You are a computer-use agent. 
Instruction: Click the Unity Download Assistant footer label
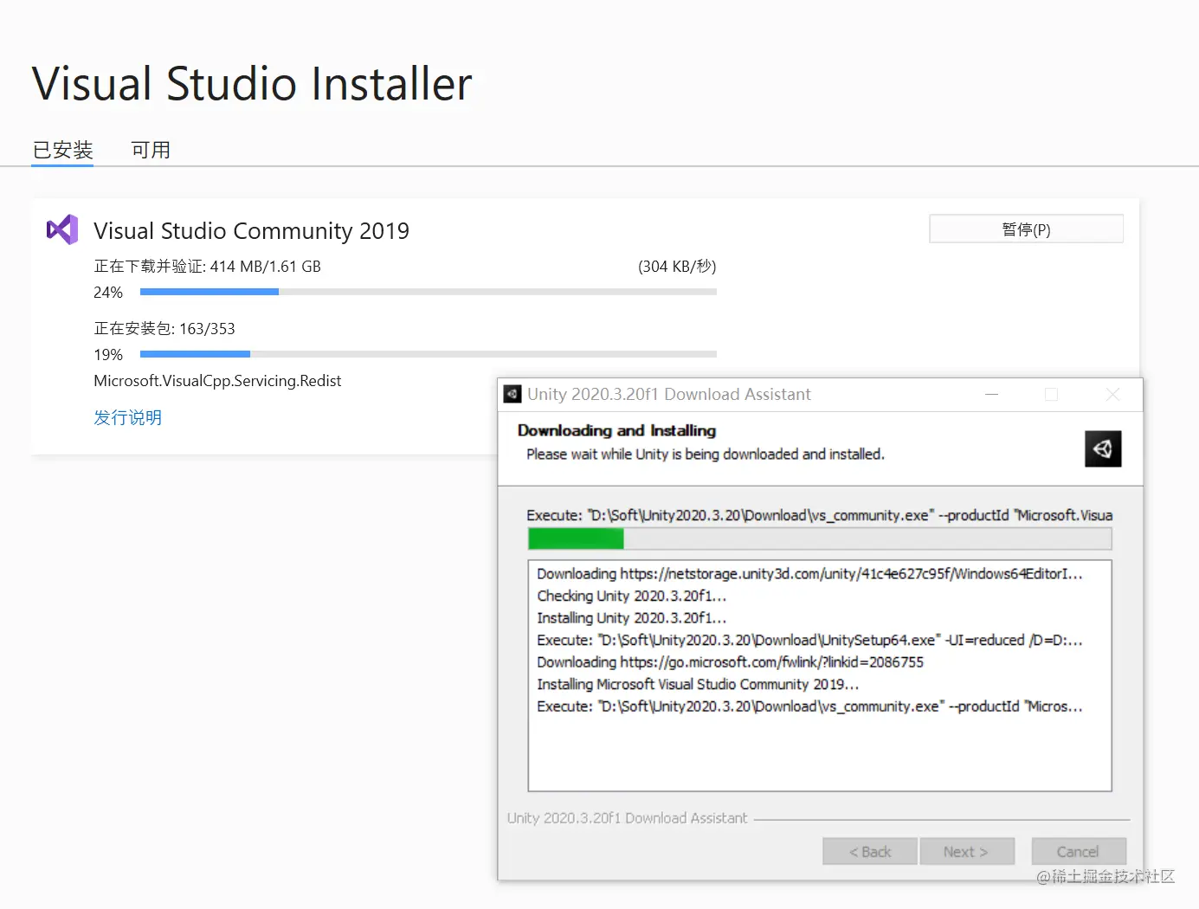pos(627,818)
